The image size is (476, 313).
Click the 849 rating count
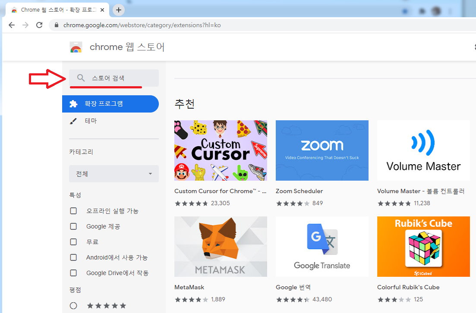318,203
